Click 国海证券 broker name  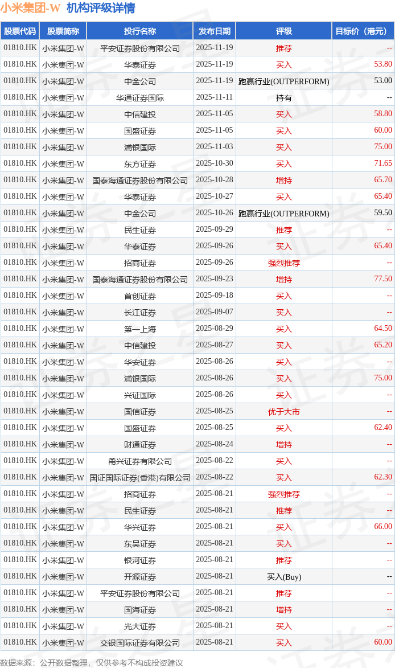point(139,610)
